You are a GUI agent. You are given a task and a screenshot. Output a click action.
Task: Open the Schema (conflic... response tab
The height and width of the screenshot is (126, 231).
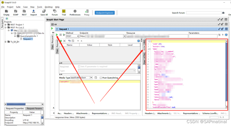(210, 113)
